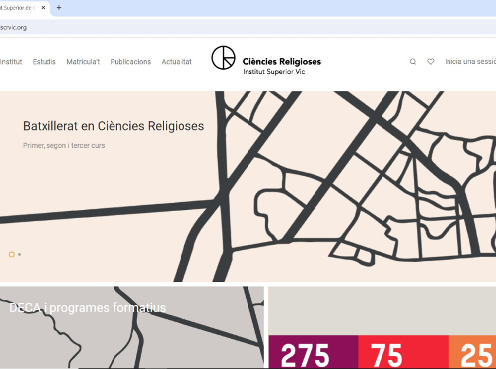Close the current browser tab
This screenshot has height=369, width=496.
tap(43, 8)
